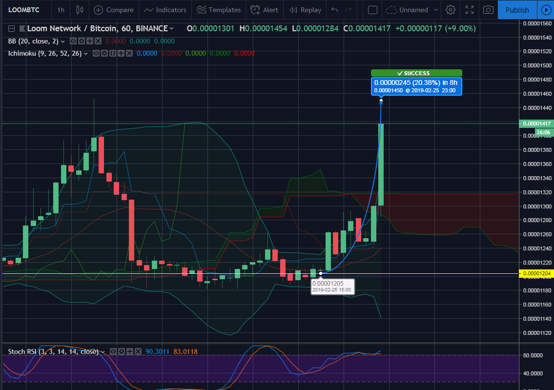The height and width of the screenshot is (390, 554).
Task: Click the 0.00001500 price axis label
Action: (537, 65)
